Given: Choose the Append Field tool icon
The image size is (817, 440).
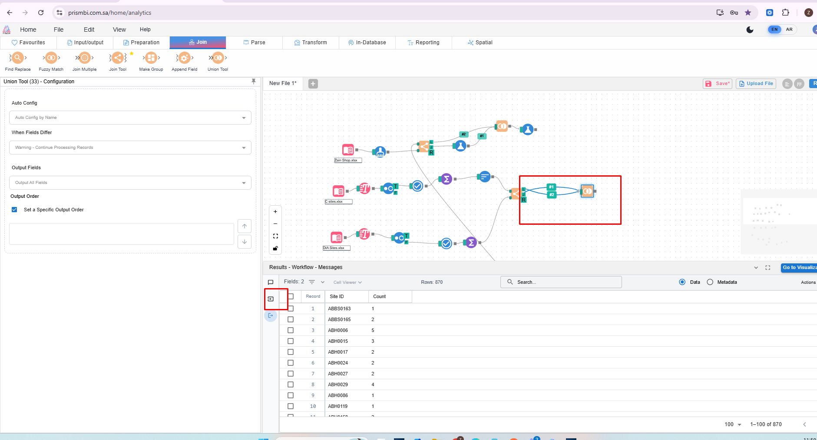Looking at the screenshot, I should [184, 58].
